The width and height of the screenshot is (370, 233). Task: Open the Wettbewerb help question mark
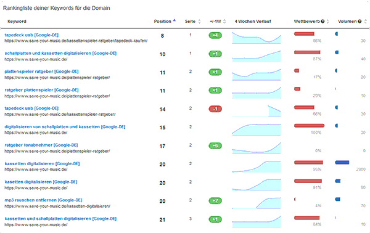point(323,22)
